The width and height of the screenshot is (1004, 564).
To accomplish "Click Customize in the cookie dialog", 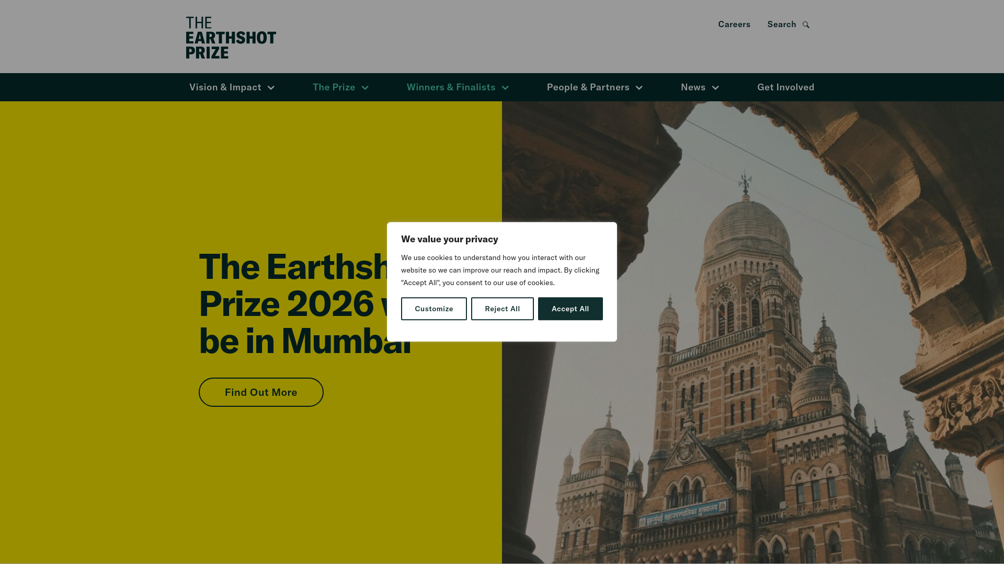I will (x=433, y=309).
